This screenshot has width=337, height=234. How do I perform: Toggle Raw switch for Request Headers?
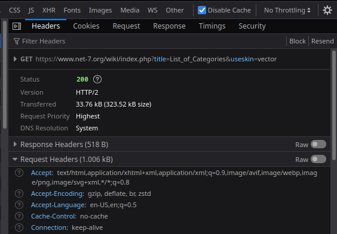318,160
